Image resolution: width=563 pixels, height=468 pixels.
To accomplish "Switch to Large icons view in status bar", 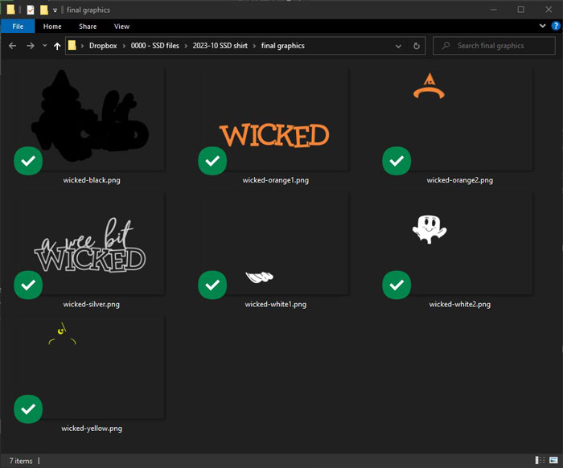I will tap(553, 460).
